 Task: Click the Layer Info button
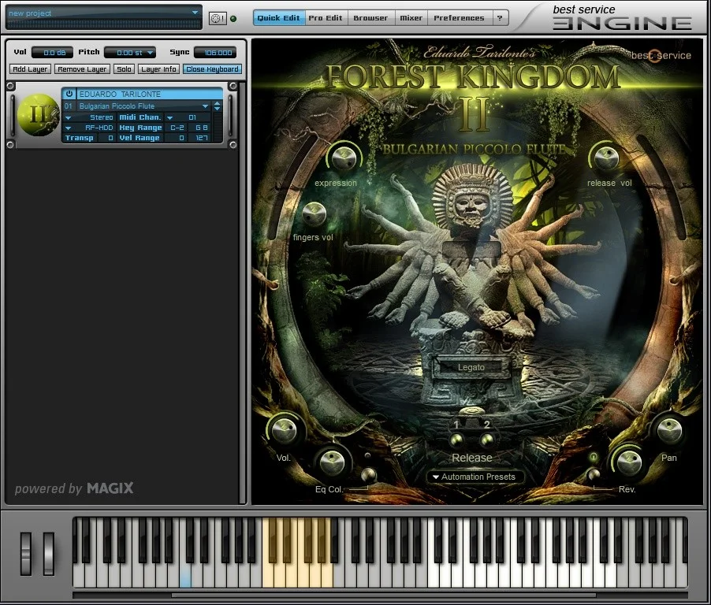(x=158, y=69)
